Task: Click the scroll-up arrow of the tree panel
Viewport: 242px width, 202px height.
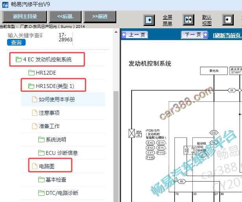Action: point(116,32)
